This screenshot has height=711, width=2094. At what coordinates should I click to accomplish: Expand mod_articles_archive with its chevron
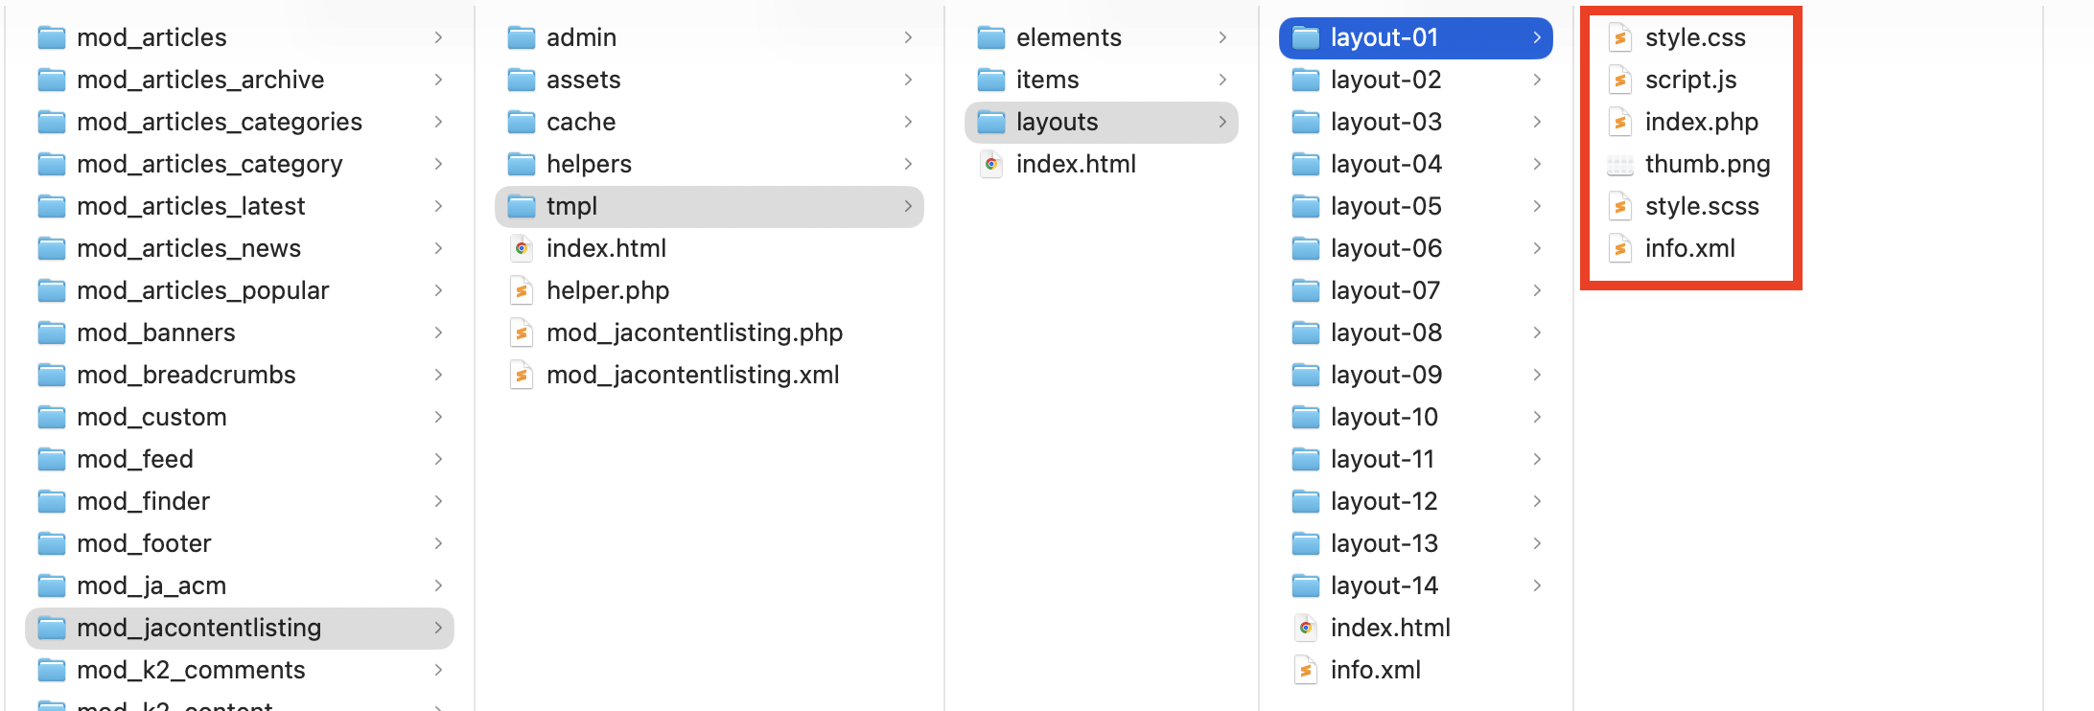(438, 80)
